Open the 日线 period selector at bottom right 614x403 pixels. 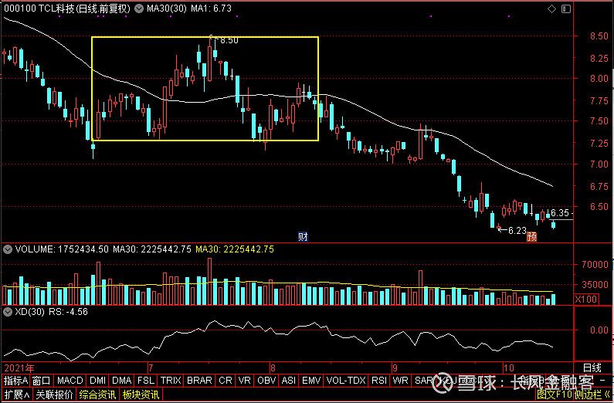point(592,367)
